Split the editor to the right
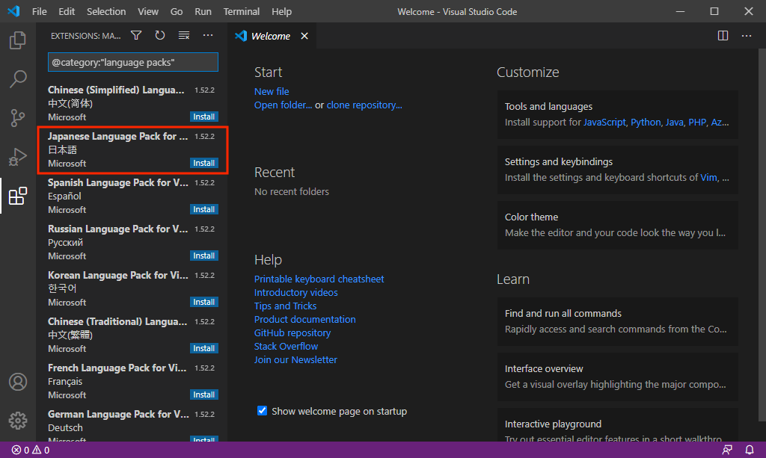766x458 pixels. (x=723, y=36)
